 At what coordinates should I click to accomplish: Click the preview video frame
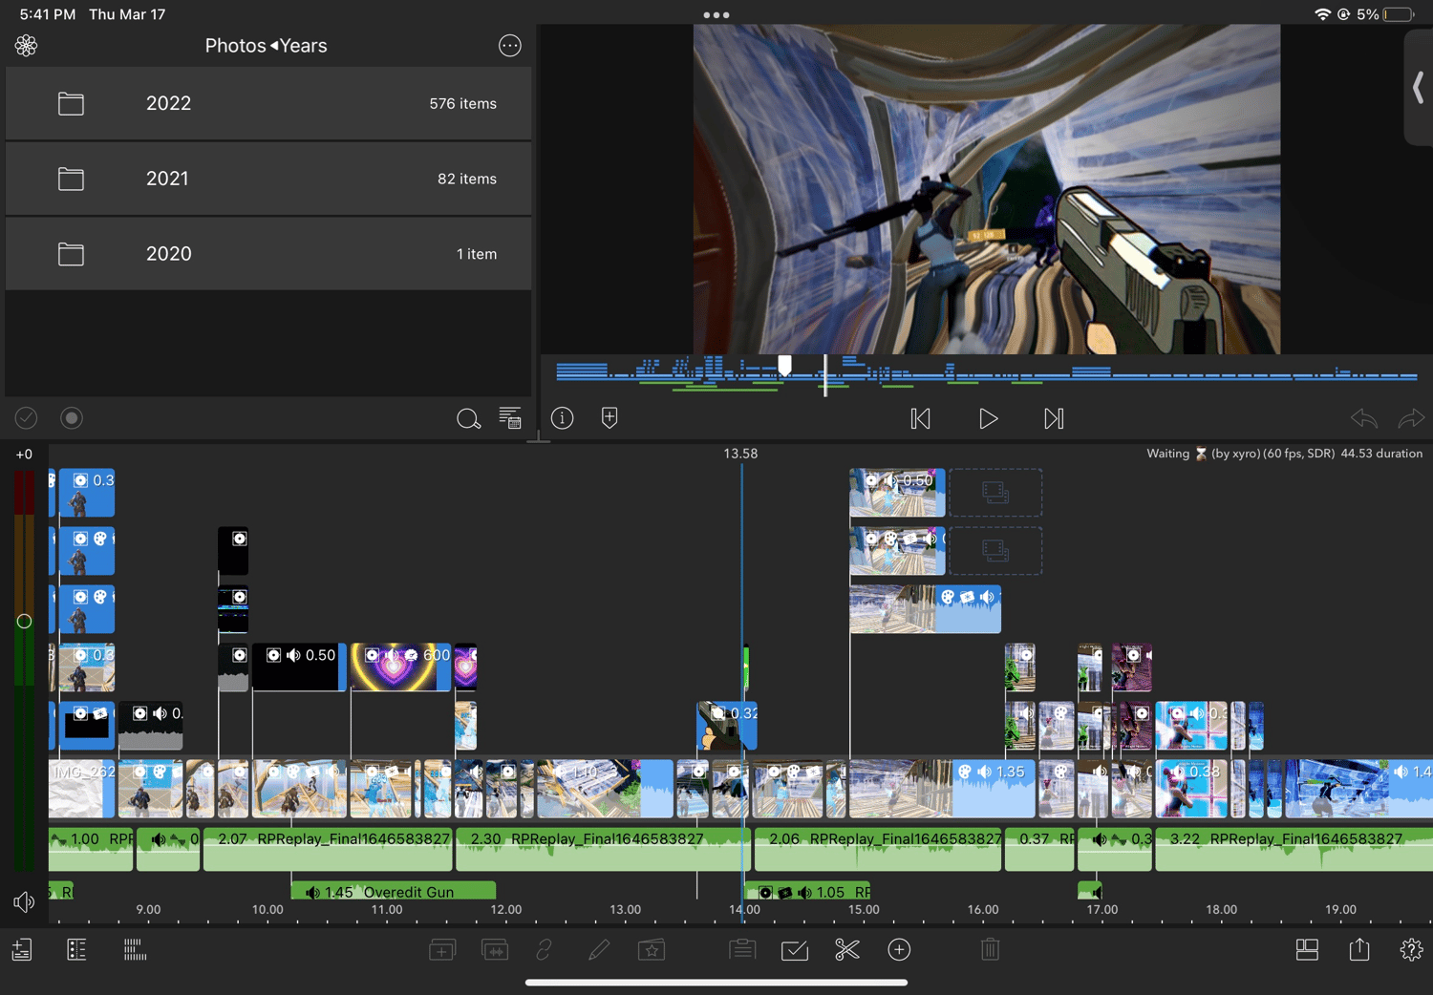coord(987,189)
